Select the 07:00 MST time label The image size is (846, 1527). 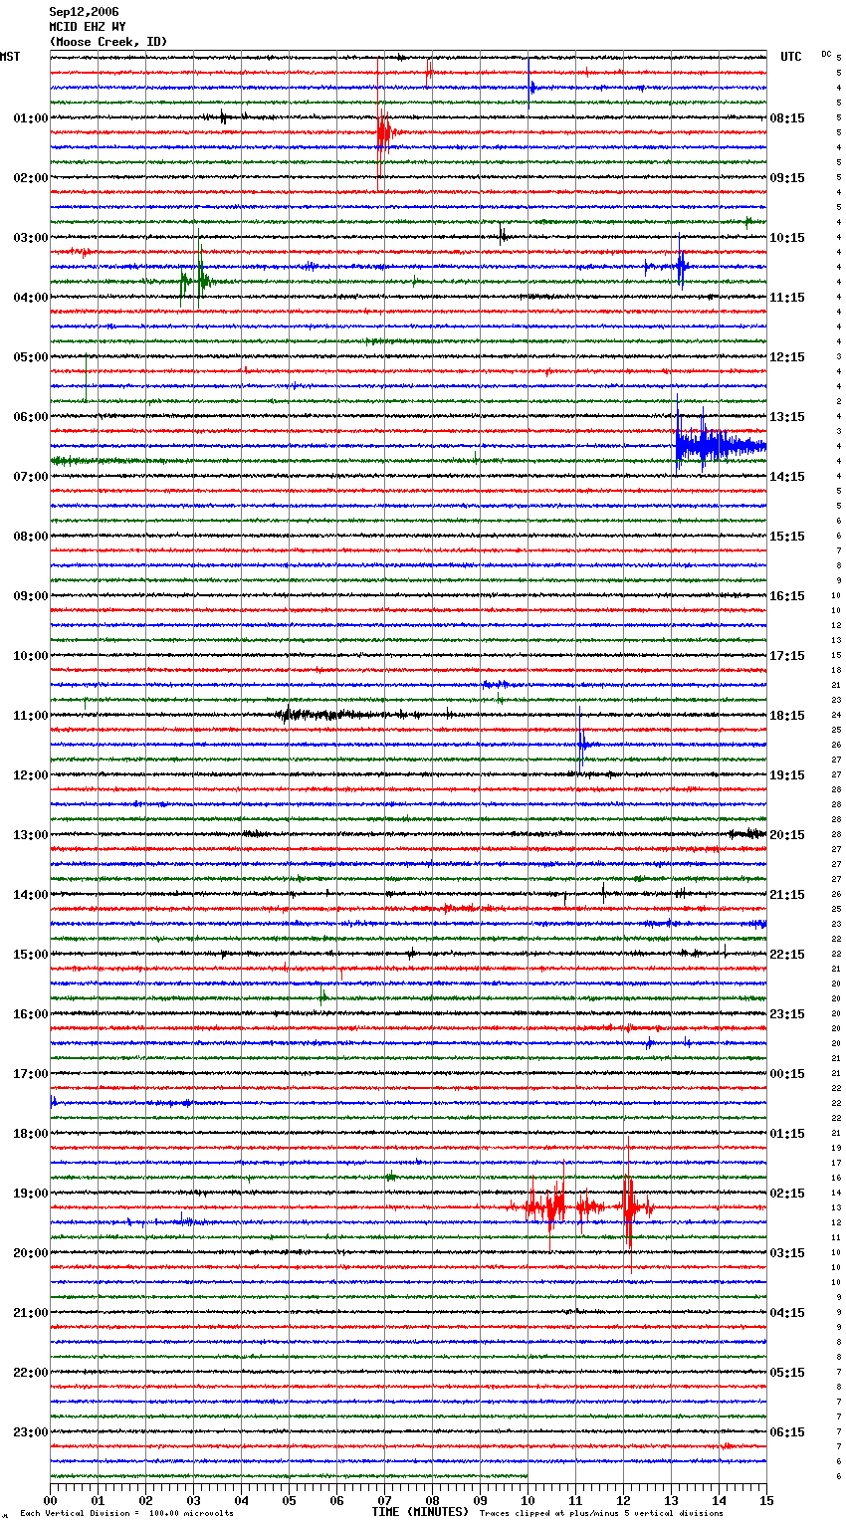(30, 477)
